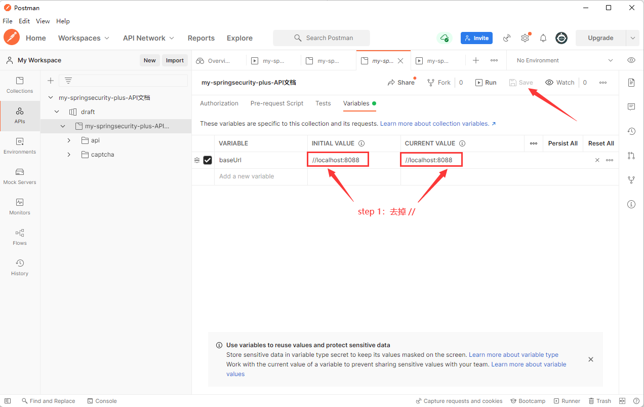Click the info icon beside INITIAL VALUE
644x407 pixels.
coord(361,143)
